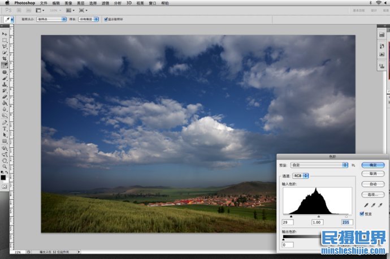Screen dimensions: 390x259
Task: Open the 样本 sample layers dropdown
Action: pyautogui.click(x=89, y=19)
